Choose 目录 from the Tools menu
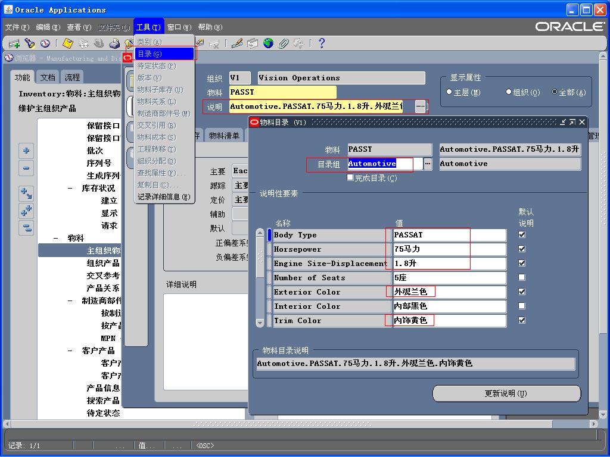Viewport: 610px width, 457px height. pyautogui.click(x=164, y=54)
